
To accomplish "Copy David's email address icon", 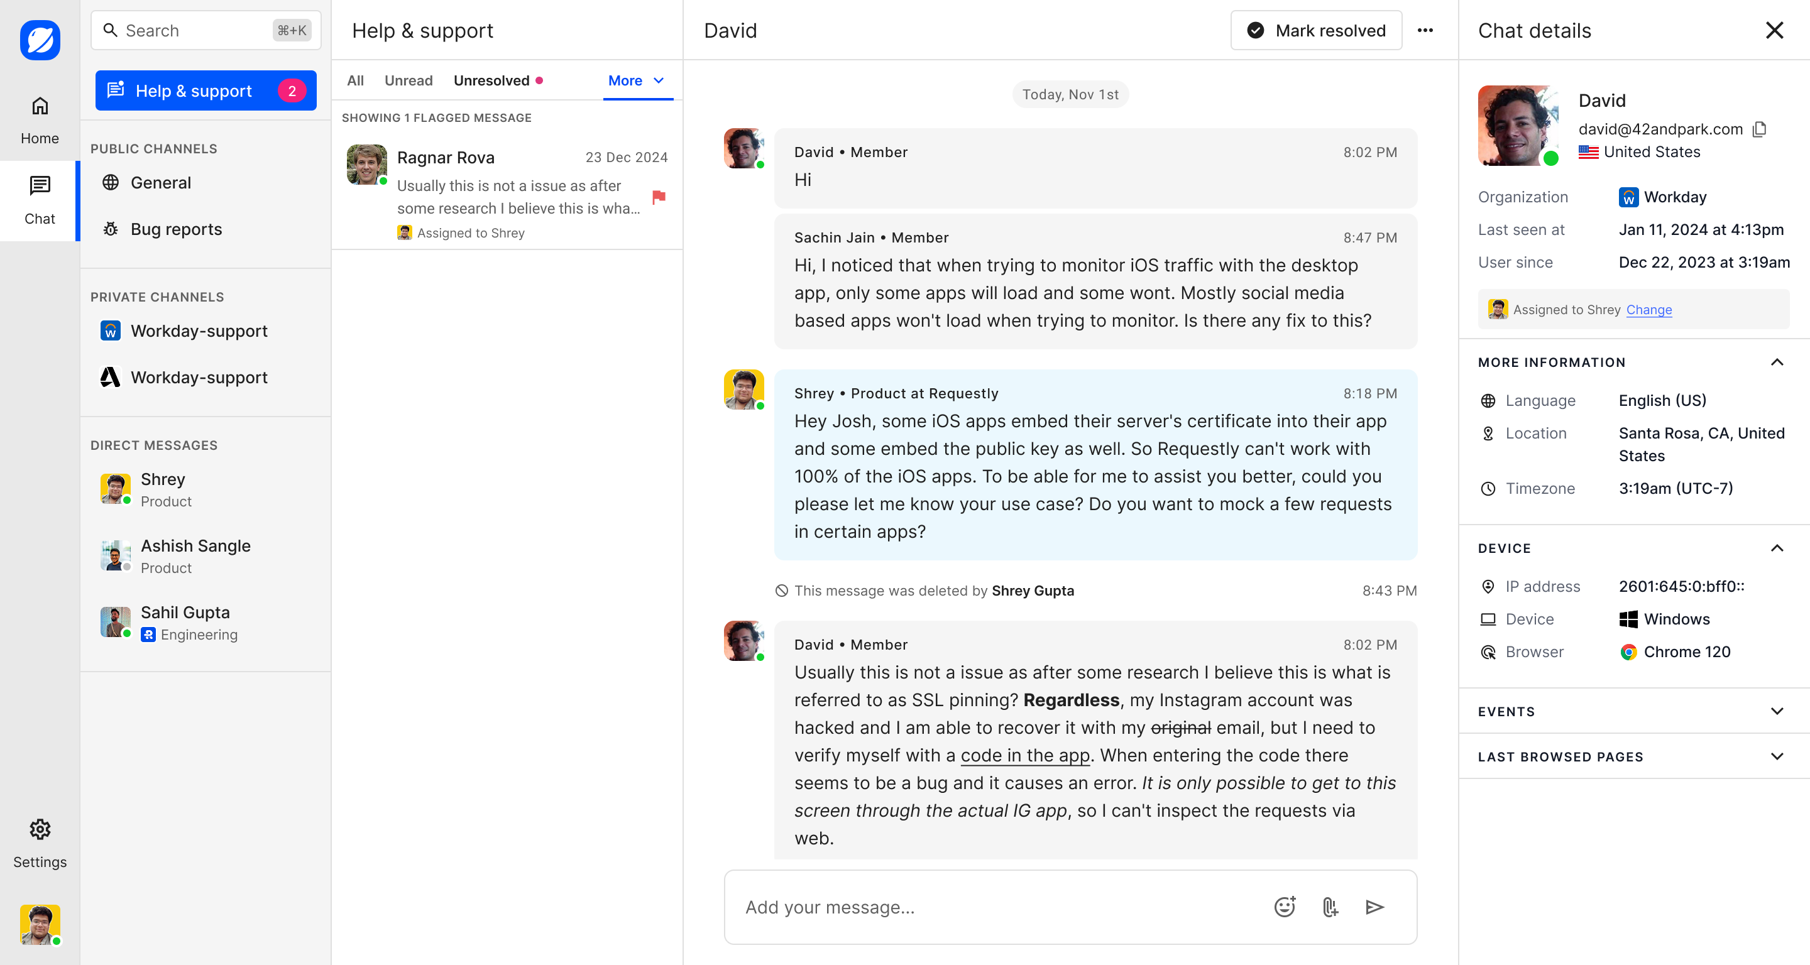I will (x=1760, y=129).
